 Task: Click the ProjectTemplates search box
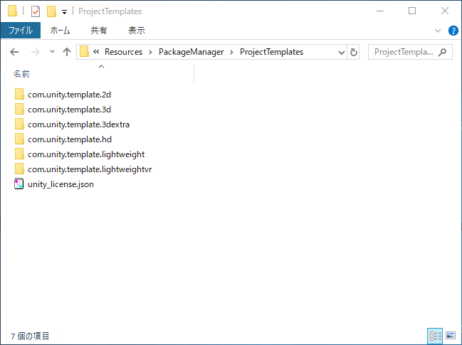(410, 52)
